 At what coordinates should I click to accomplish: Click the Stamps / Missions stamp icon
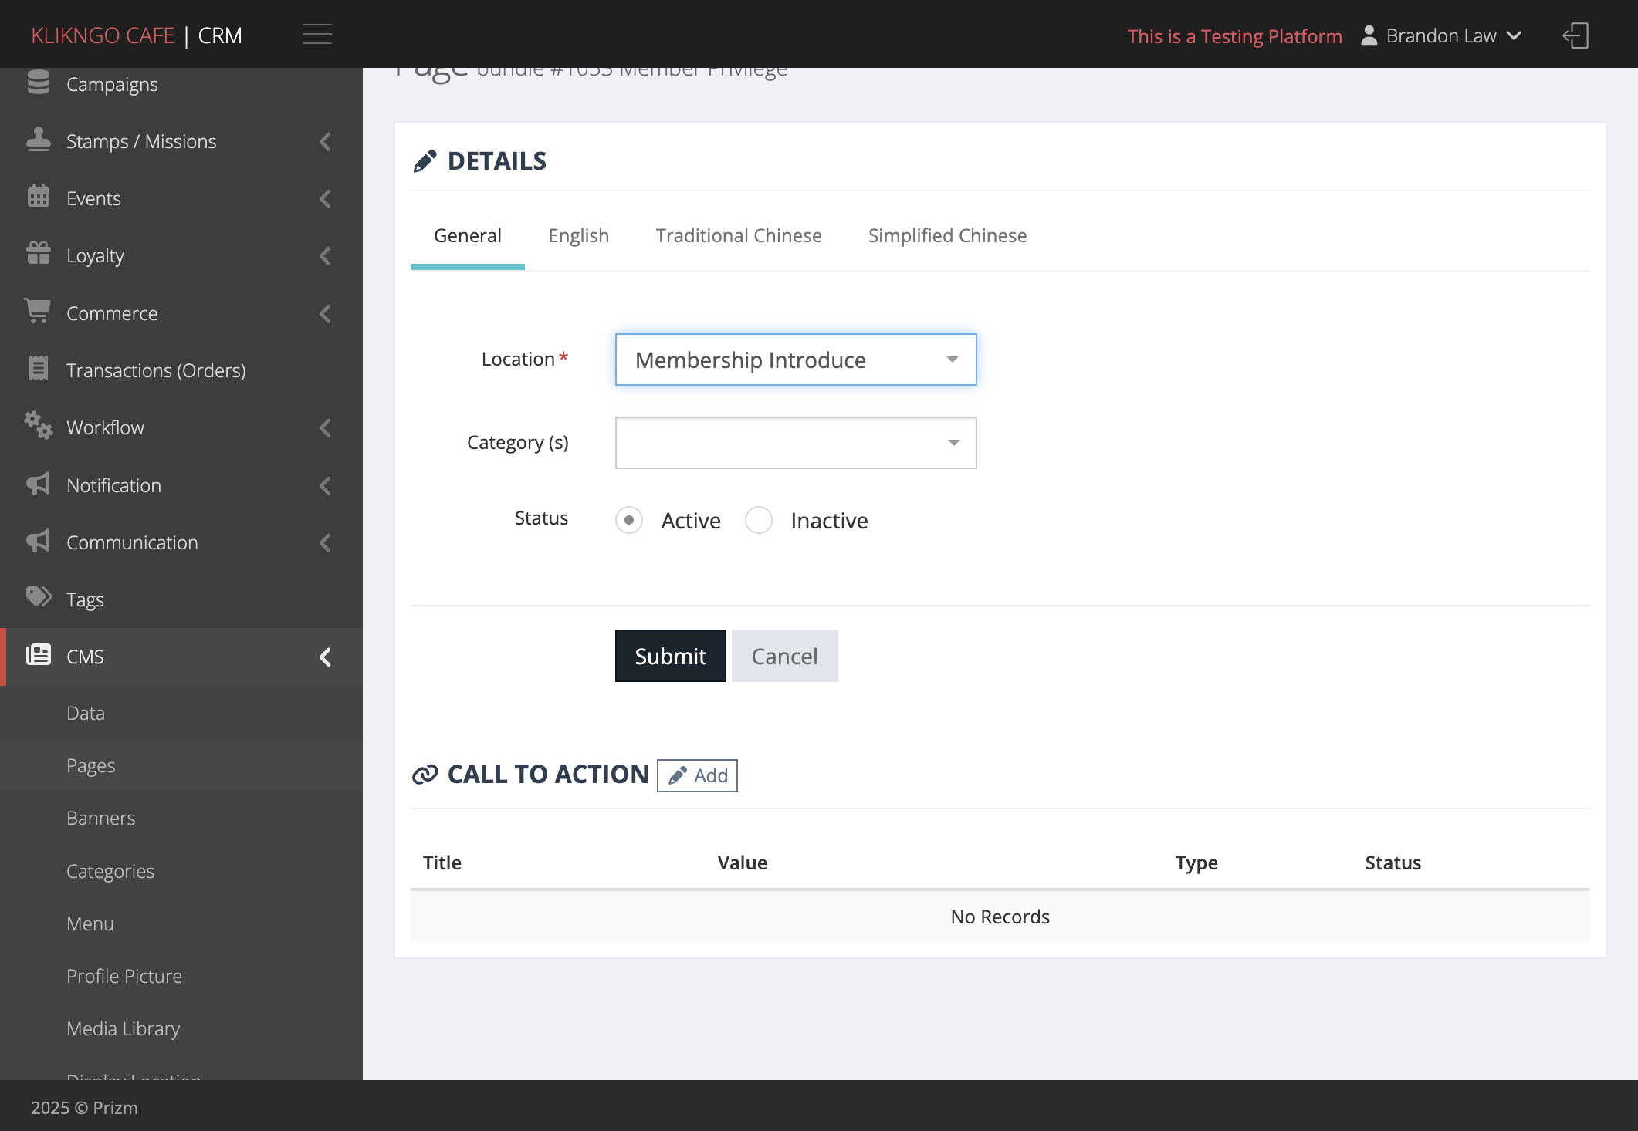coord(39,140)
